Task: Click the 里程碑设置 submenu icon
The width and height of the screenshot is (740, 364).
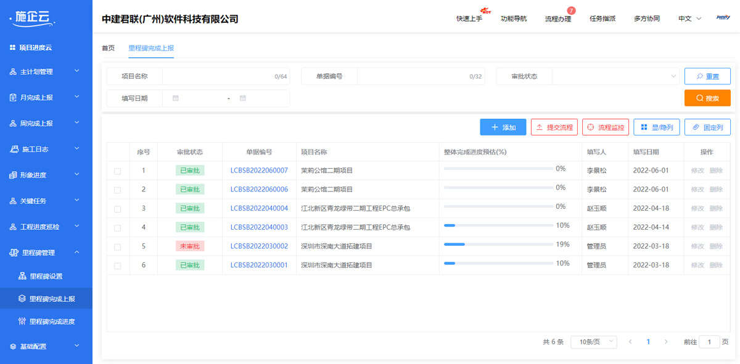Action: click(x=22, y=276)
